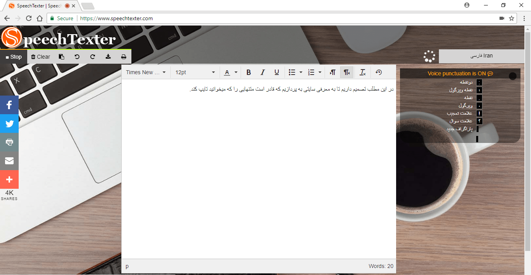531x275 pixels.
Task: Toggle bold formatting
Action: pos(249,72)
